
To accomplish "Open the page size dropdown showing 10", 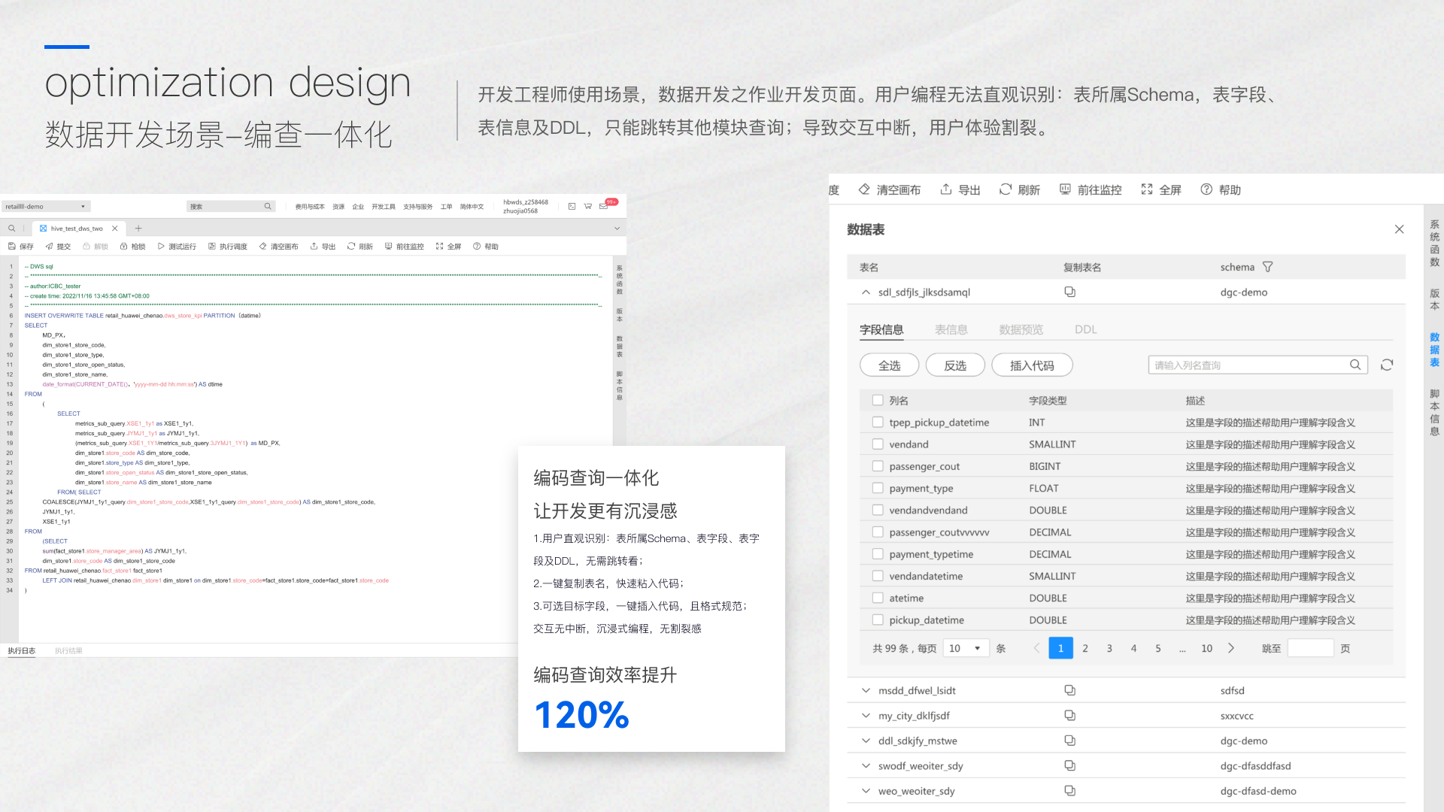I will coord(966,648).
